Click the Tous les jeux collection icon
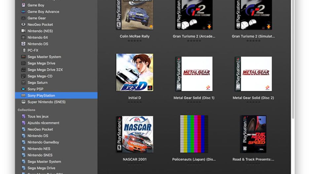310x174 pixels. coord(23,116)
